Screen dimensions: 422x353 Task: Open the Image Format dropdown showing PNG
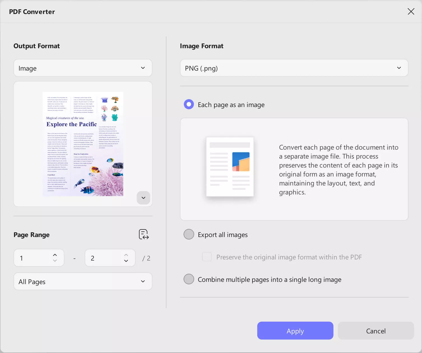pos(294,68)
